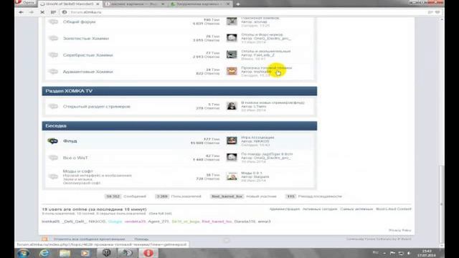Open last poster avatar in Серебристые Хомяки row

pyautogui.click(x=232, y=54)
